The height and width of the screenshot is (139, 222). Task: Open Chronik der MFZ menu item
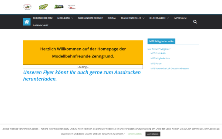point(43,18)
